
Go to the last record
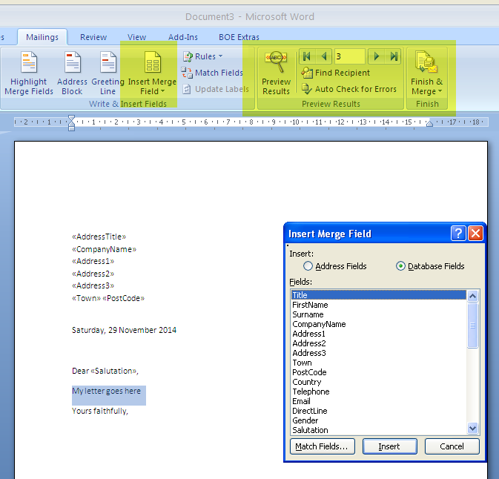(394, 56)
